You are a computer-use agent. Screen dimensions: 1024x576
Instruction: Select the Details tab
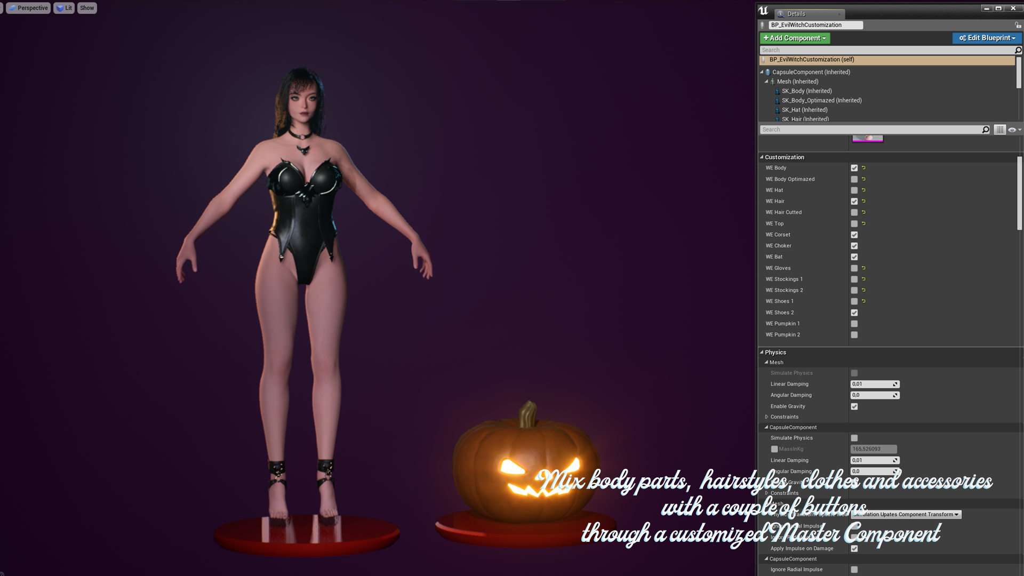[x=796, y=14]
